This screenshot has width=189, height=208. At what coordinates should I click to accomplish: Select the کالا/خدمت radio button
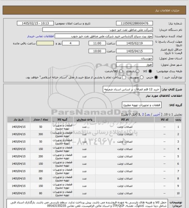point(121,71)
